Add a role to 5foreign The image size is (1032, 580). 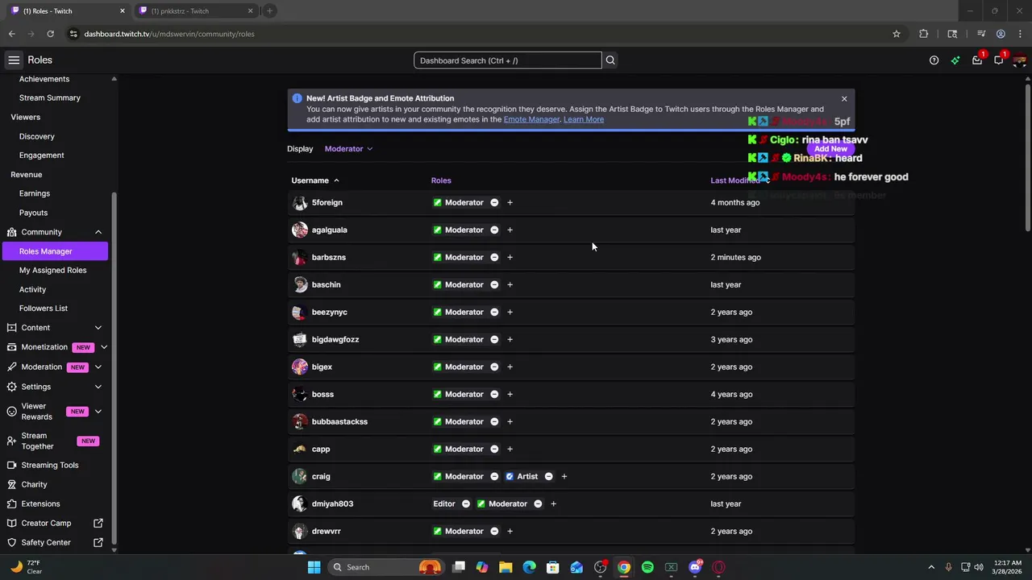coord(510,203)
